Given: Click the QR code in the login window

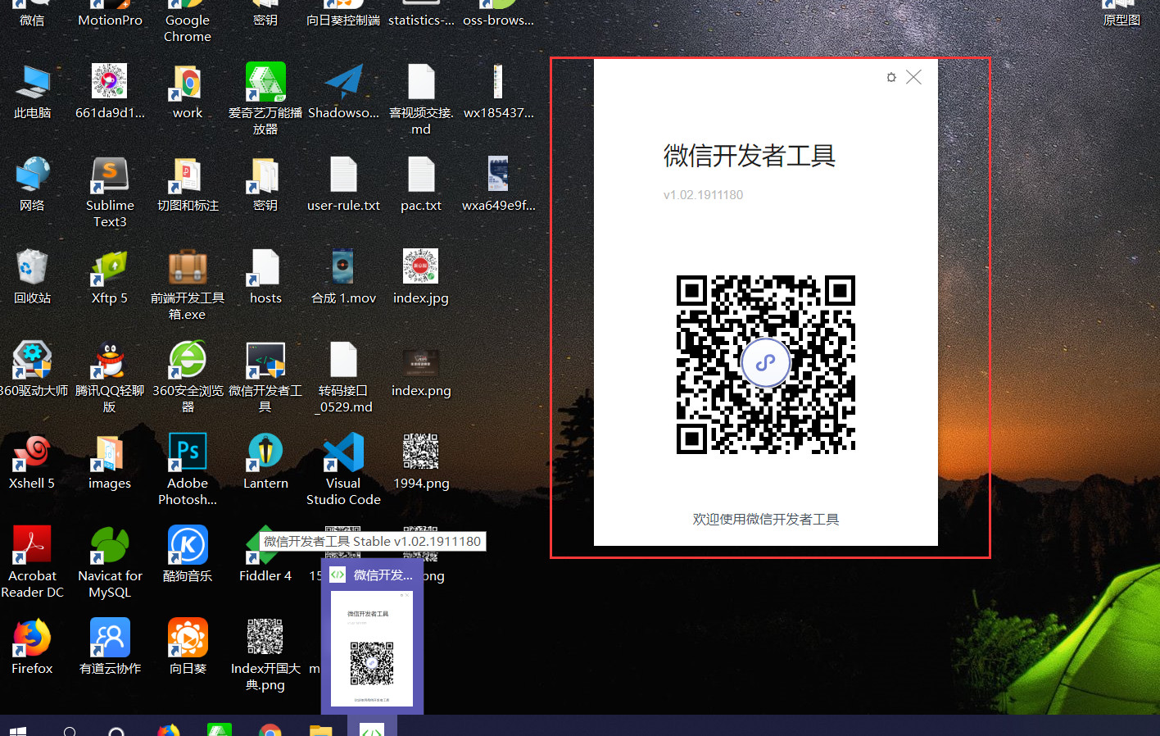Looking at the screenshot, I should click(766, 365).
